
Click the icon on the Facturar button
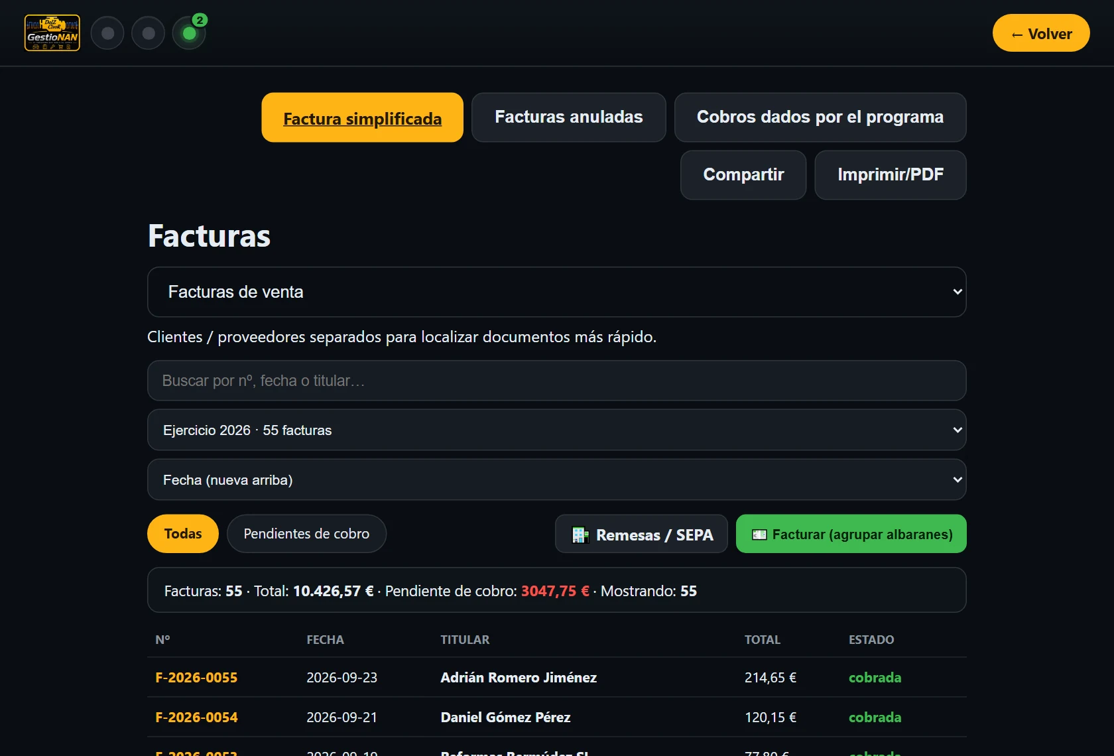tap(759, 535)
